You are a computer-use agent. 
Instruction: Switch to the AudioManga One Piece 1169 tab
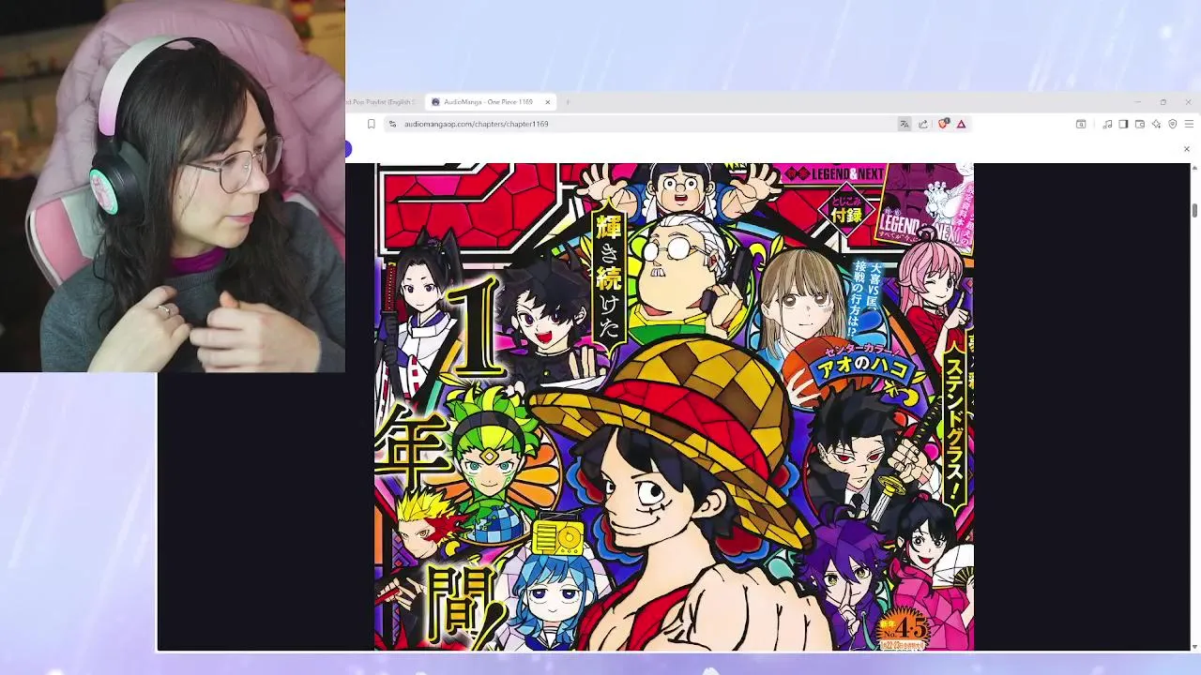[488, 102]
